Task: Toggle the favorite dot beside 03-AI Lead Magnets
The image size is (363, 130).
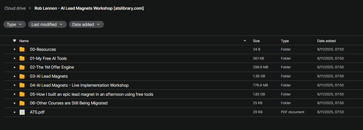Action: click(14, 76)
